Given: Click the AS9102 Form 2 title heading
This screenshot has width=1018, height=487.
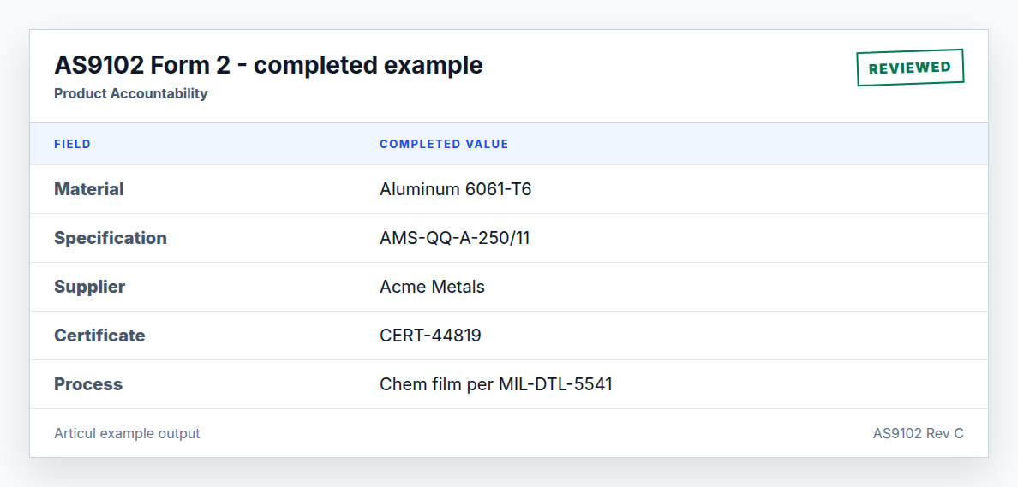Looking at the screenshot, I should (268, 66).
